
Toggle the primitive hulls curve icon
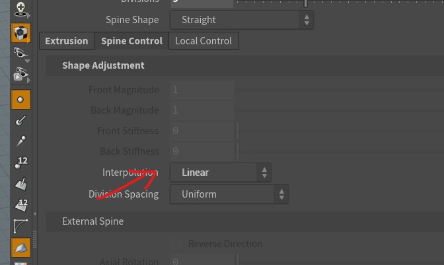click(x=20, y=226)
